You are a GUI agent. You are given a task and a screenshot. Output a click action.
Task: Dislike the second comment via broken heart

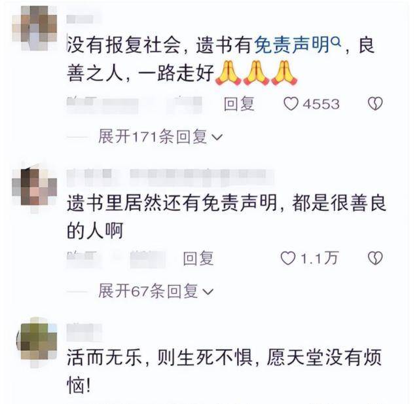click(375, 258)
